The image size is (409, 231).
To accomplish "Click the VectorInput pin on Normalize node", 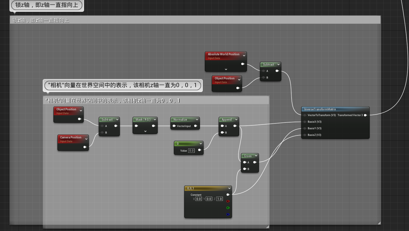I will click(x=174, y=126).
